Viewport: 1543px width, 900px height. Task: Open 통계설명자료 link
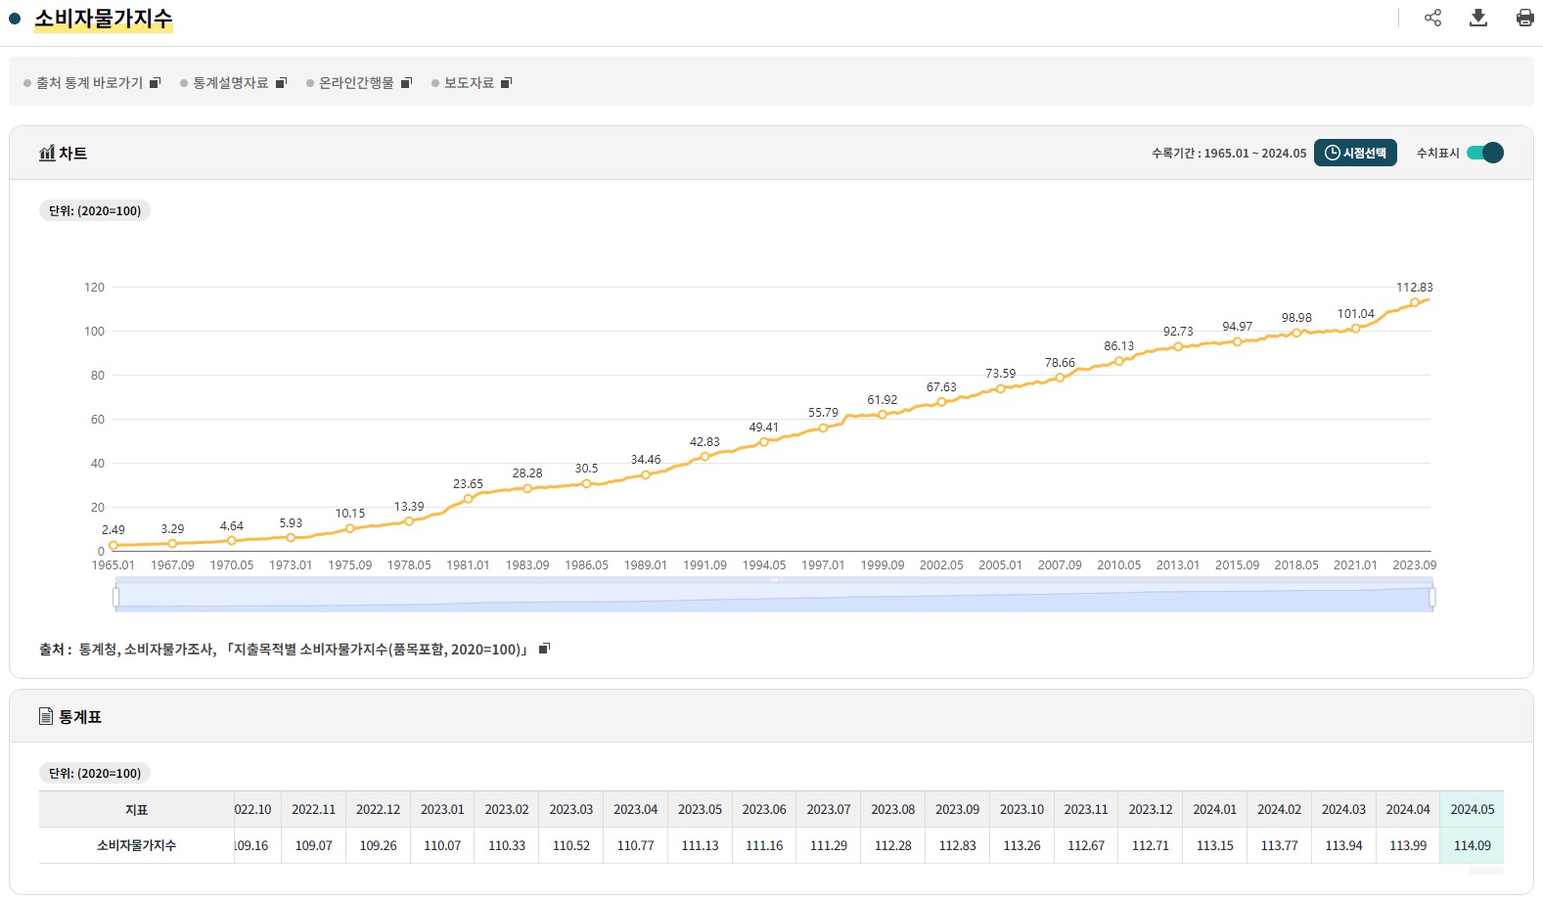point(230,83)
